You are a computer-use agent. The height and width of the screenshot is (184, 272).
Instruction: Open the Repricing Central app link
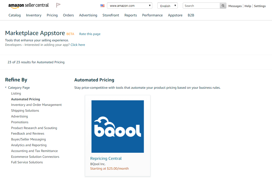[106, 158]
